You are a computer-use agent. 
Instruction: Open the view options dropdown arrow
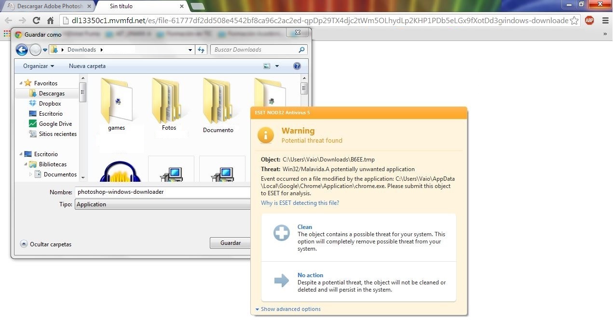[x=277, y=66]
